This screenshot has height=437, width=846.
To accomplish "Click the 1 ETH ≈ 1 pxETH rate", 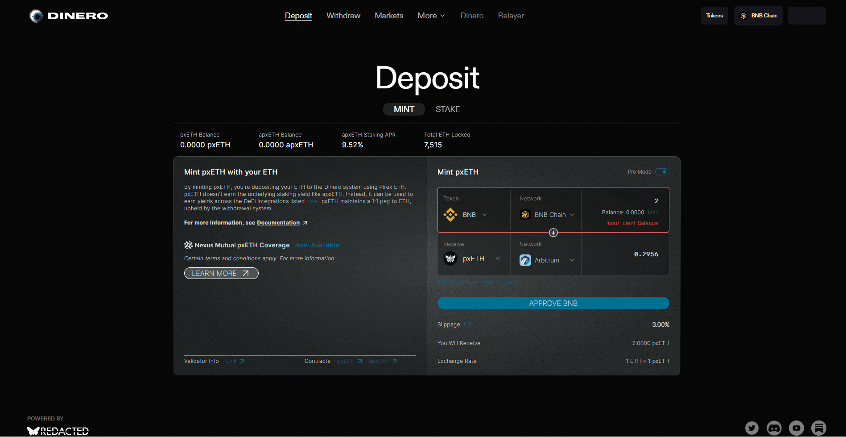I will coord(648,361).
